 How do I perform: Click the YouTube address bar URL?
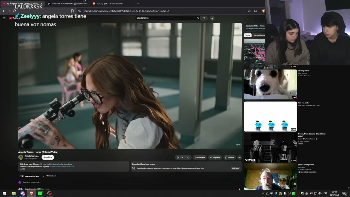pos(126,11)
